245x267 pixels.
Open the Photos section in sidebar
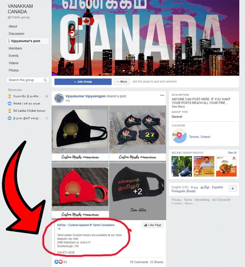[x=14, y=70]
